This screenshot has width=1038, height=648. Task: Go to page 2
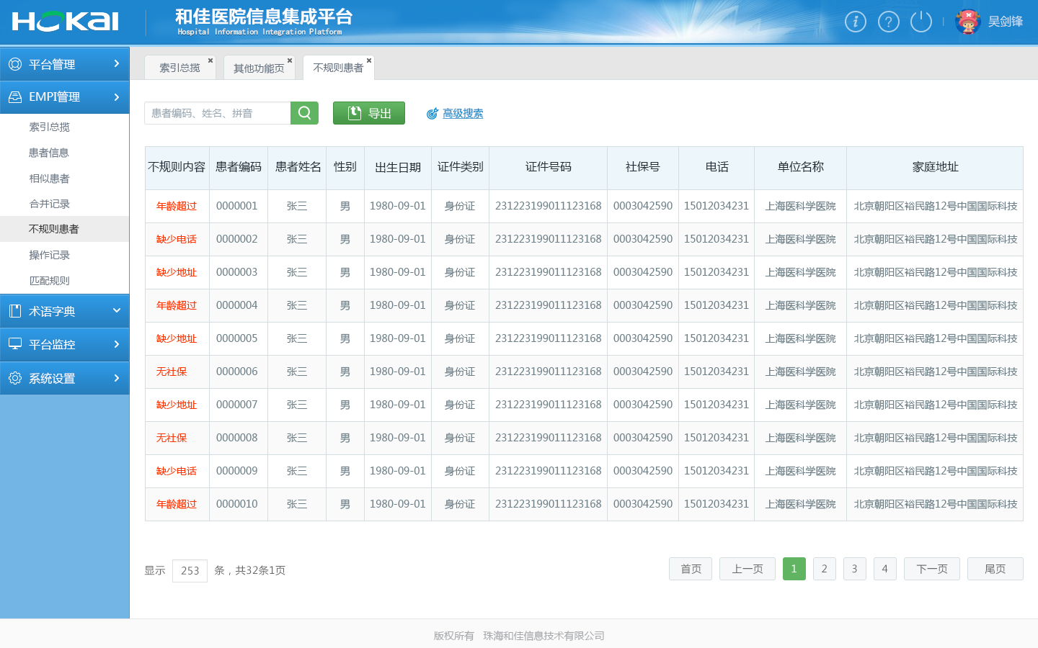825,569
